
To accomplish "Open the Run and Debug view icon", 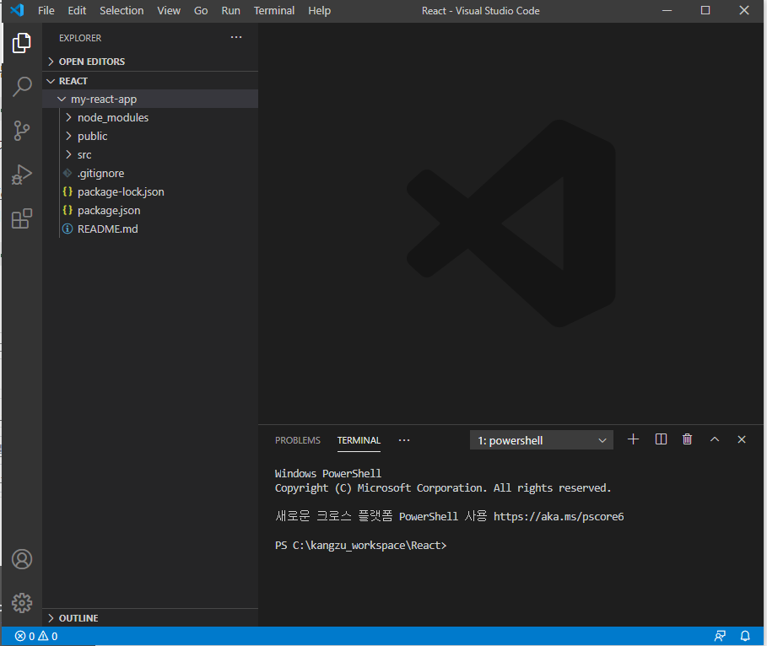I will coord(22,175).
